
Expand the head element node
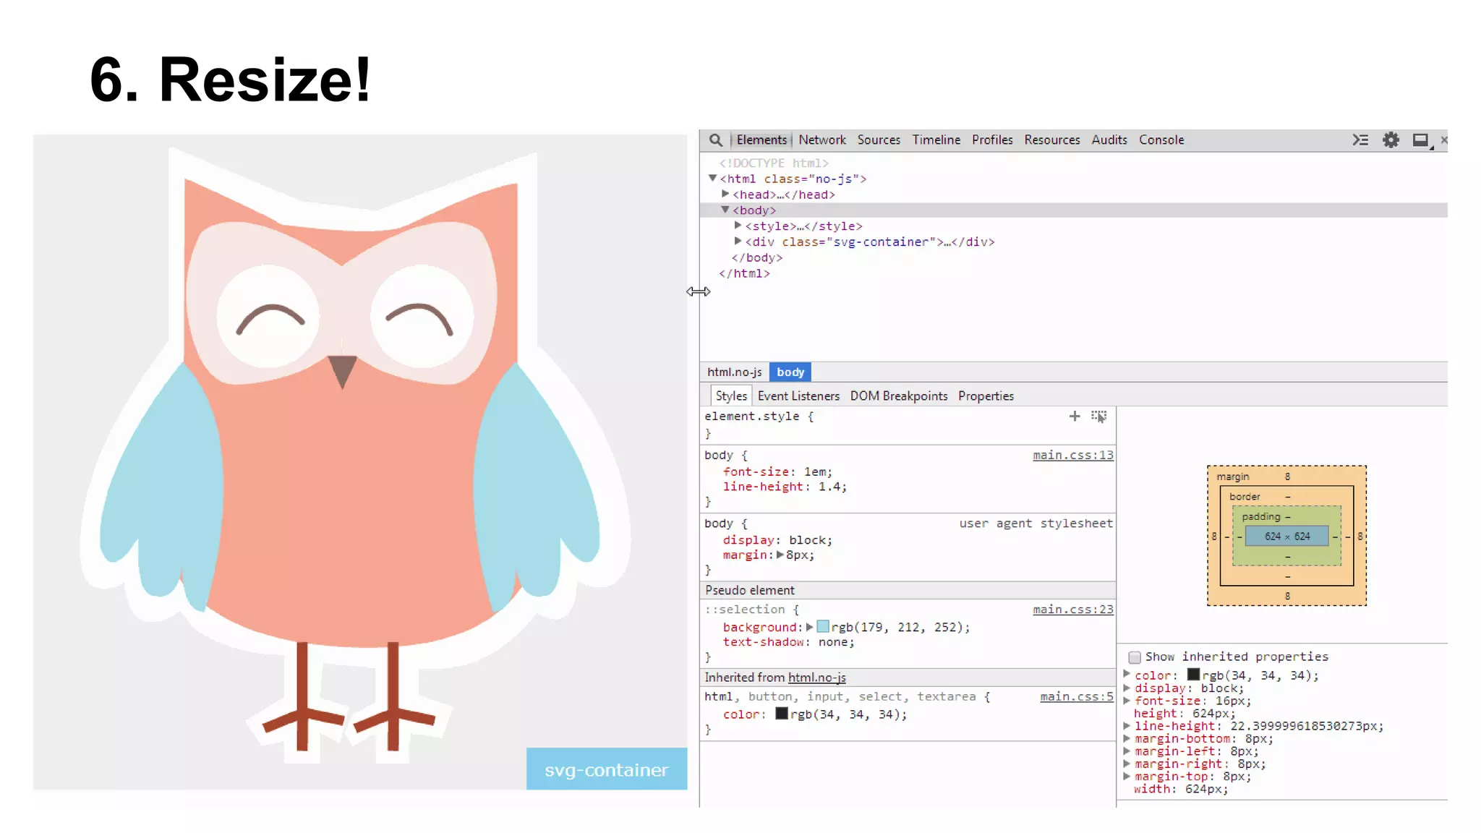click(725, 194)
